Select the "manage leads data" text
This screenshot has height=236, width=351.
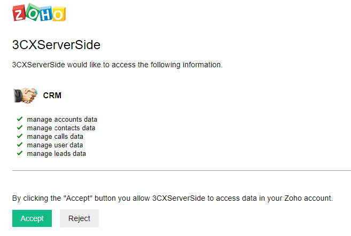[57, 153]
